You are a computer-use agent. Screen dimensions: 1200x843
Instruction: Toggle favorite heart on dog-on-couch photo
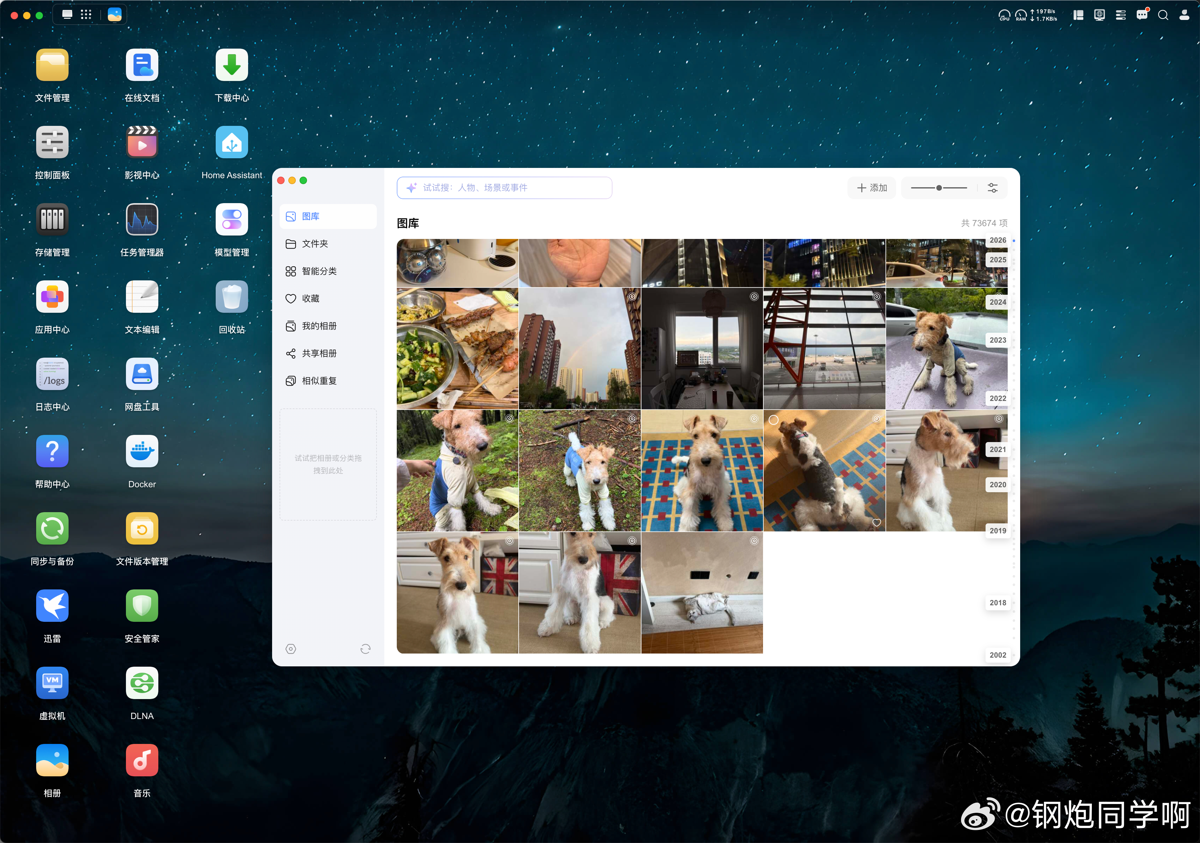[x=876, y=522]
